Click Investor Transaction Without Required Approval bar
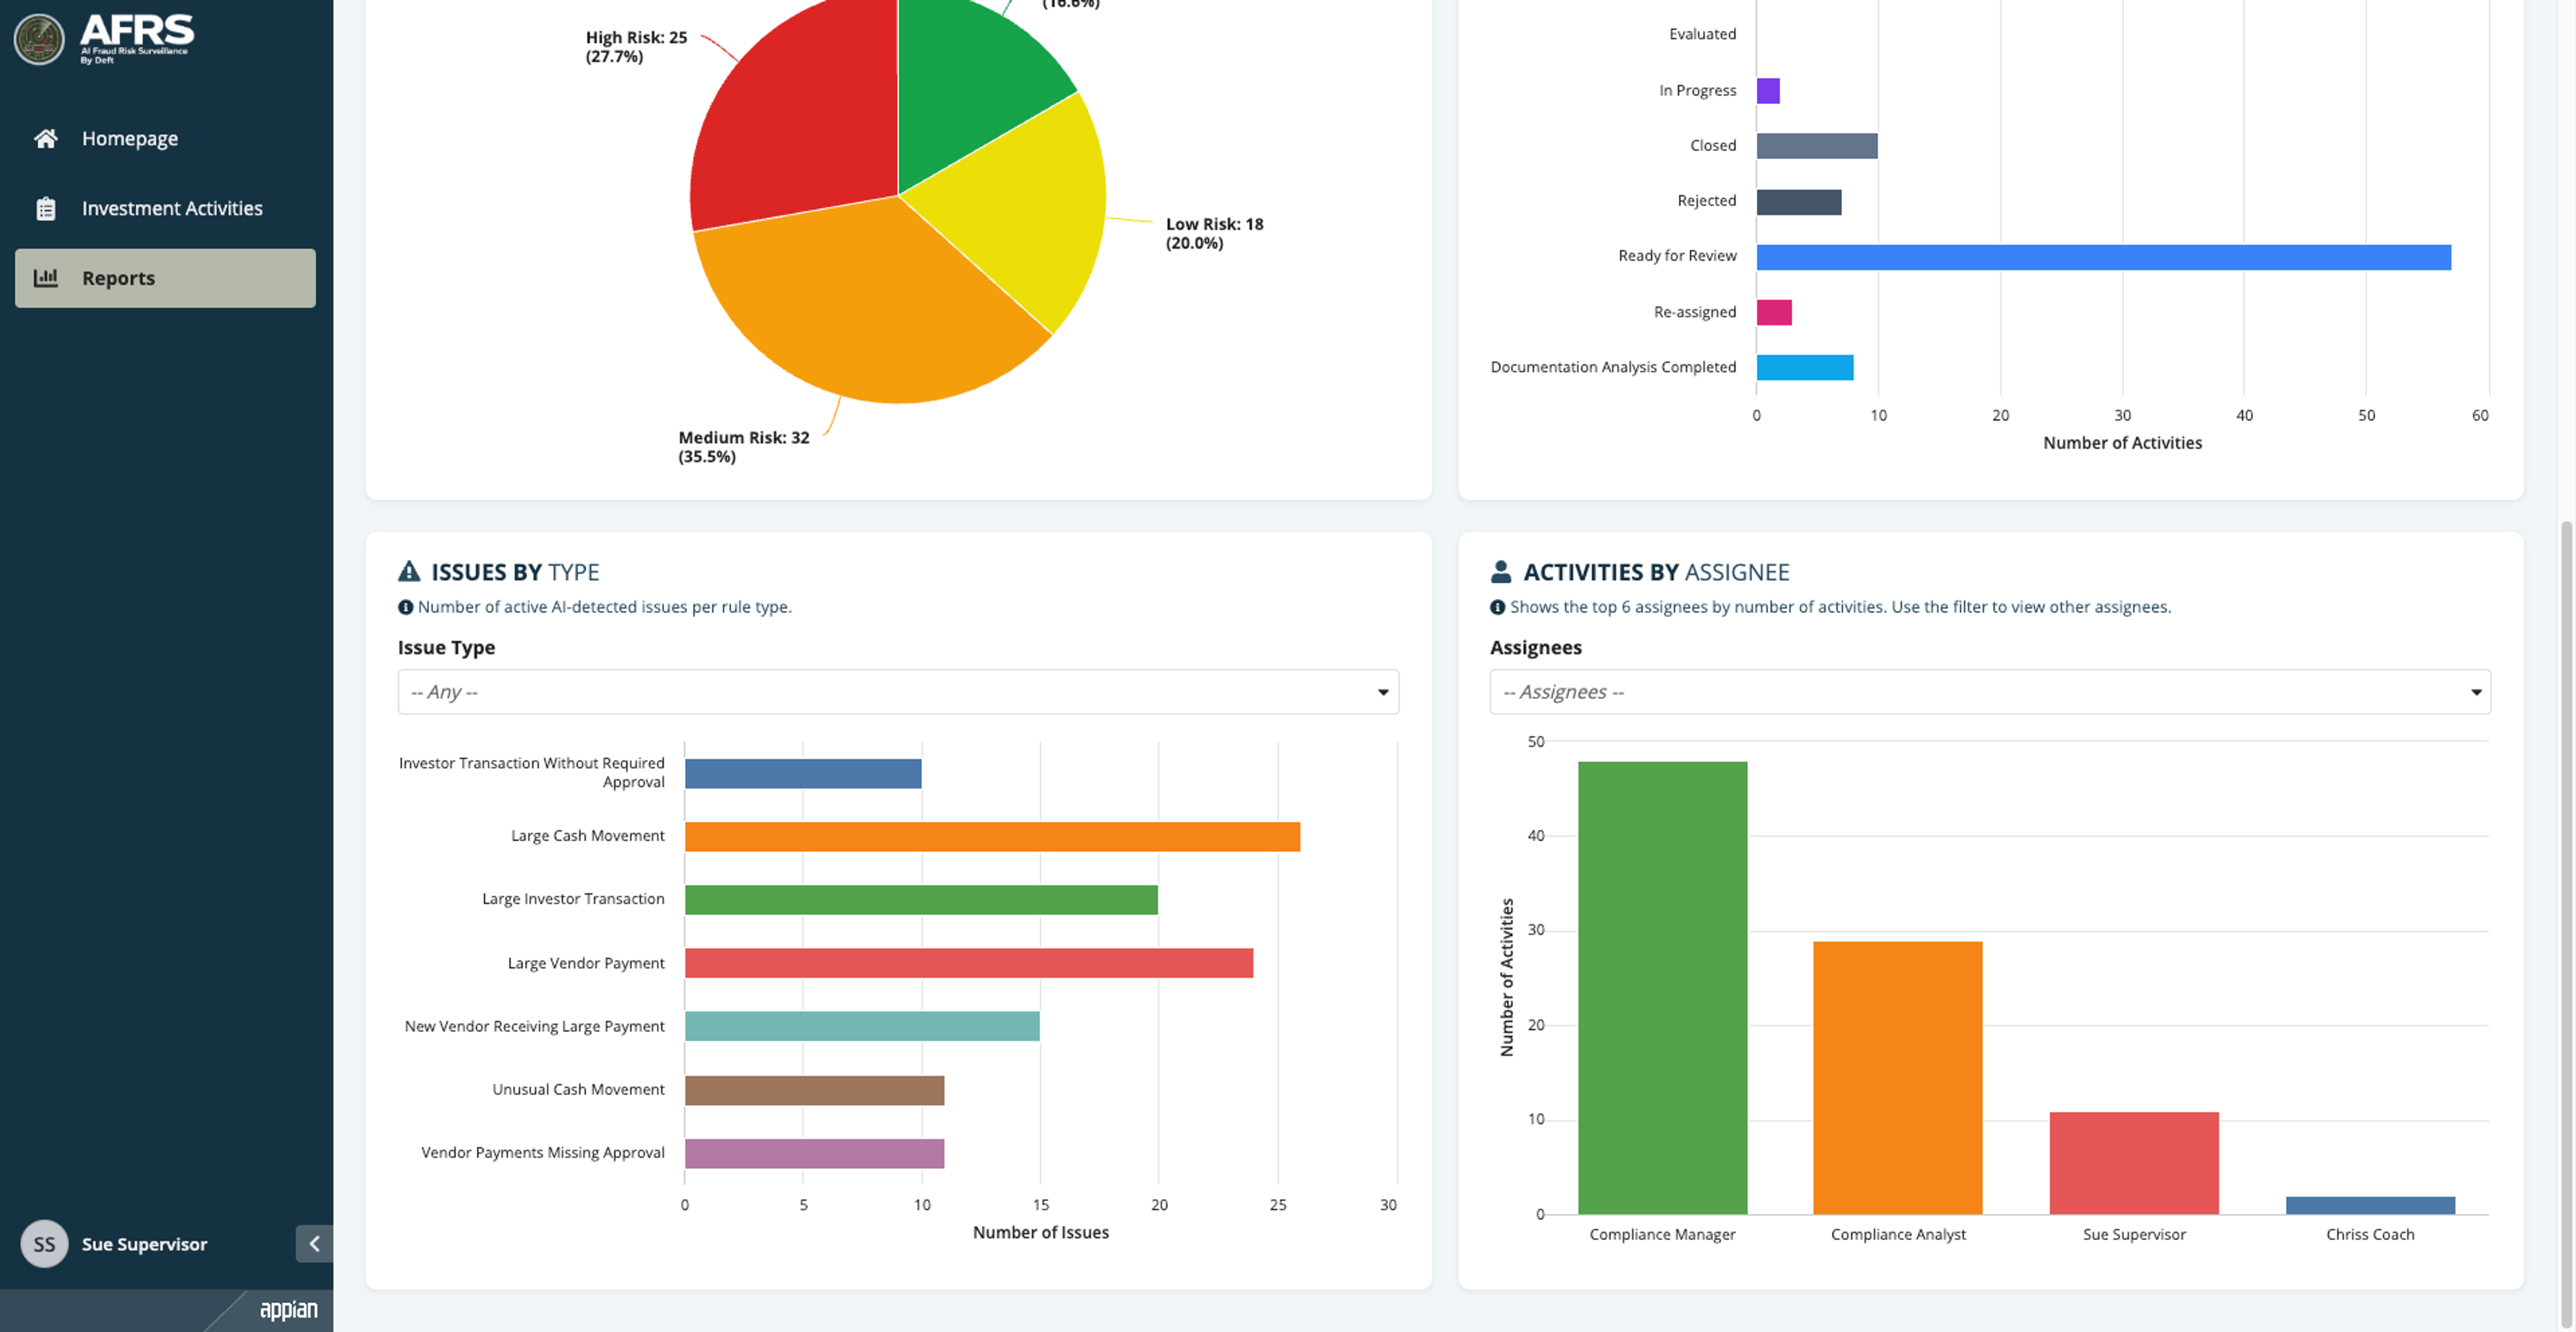The width and height of the screenshot is (2576, 1332). 803,773
